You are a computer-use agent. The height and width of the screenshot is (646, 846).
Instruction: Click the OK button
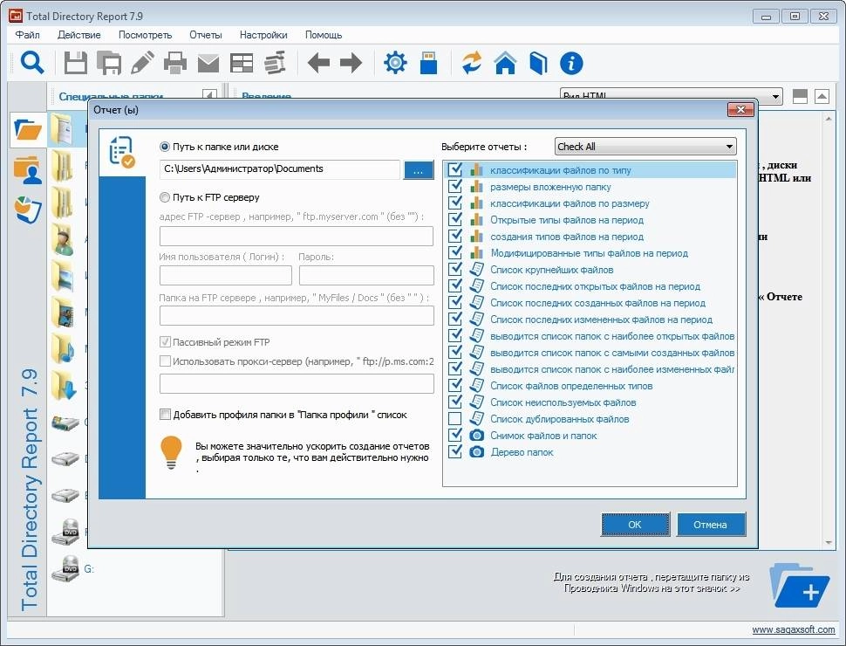635,524
